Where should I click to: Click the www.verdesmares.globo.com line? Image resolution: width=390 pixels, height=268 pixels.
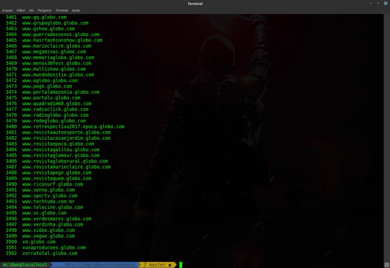pyautogui.click(x=57, y=219)
